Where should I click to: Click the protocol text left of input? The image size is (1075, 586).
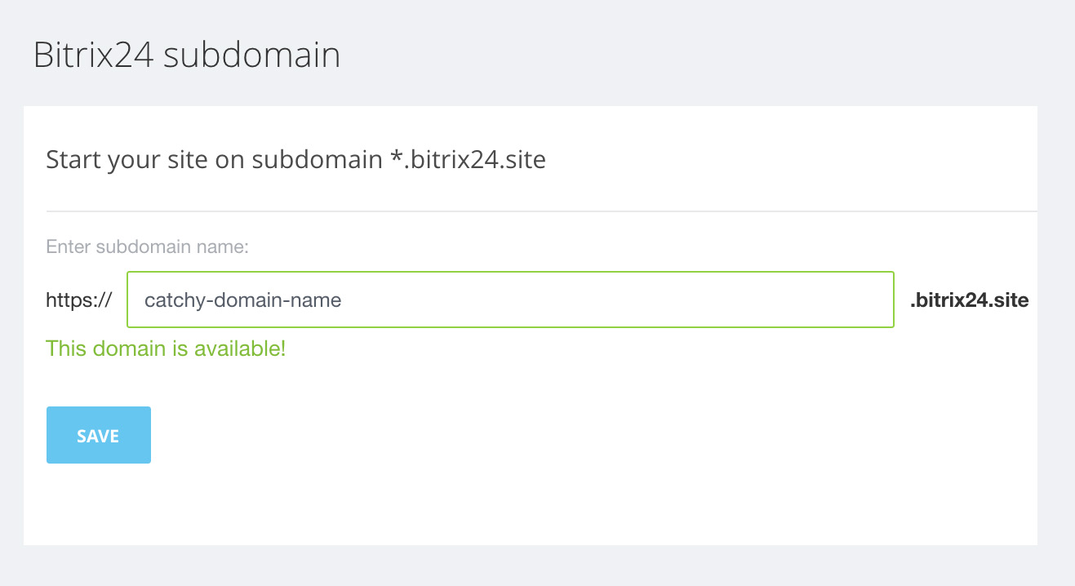click(x=78, y=300)
